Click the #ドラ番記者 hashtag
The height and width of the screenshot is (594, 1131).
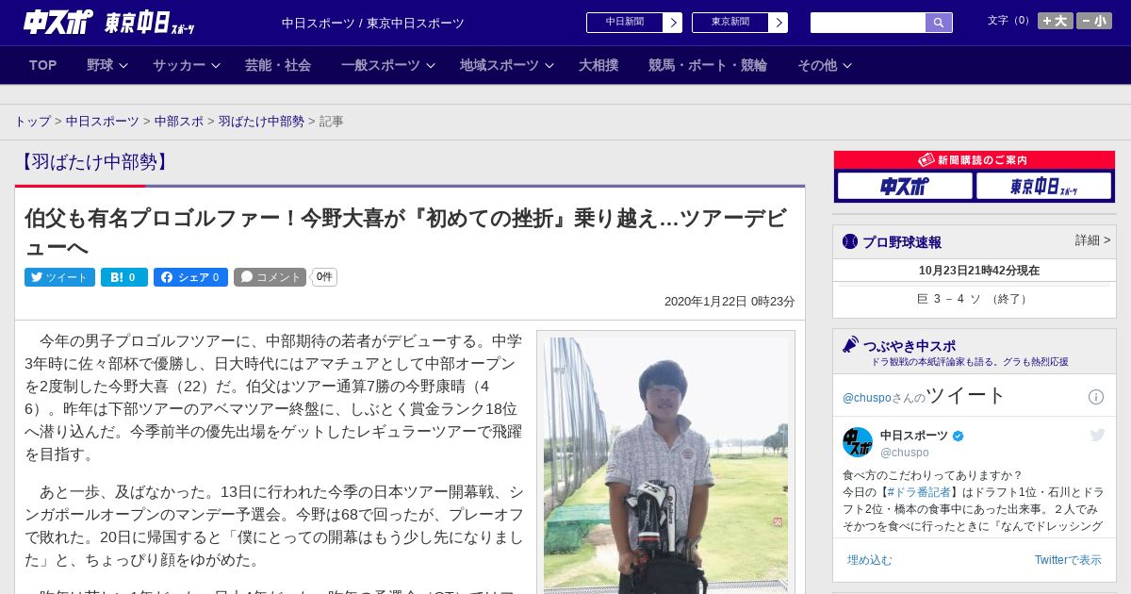click(x=920, y=492)
